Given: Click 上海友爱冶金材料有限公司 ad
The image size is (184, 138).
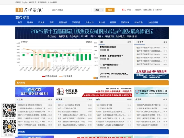Looking at the screenshot, I should point(151,74).
